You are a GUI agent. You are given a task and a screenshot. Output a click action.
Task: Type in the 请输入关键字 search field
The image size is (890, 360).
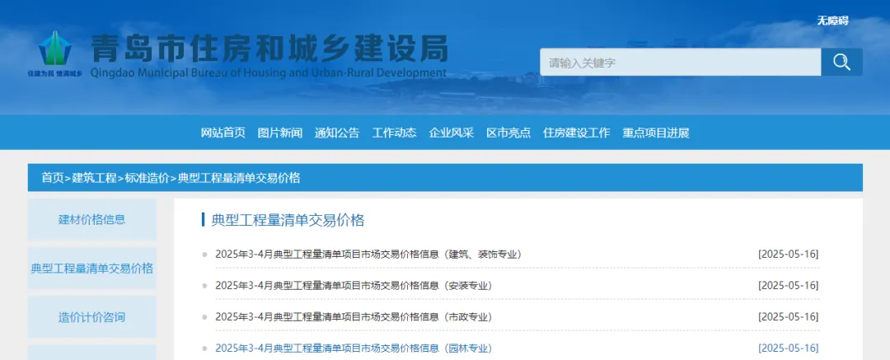coord(679,63)
